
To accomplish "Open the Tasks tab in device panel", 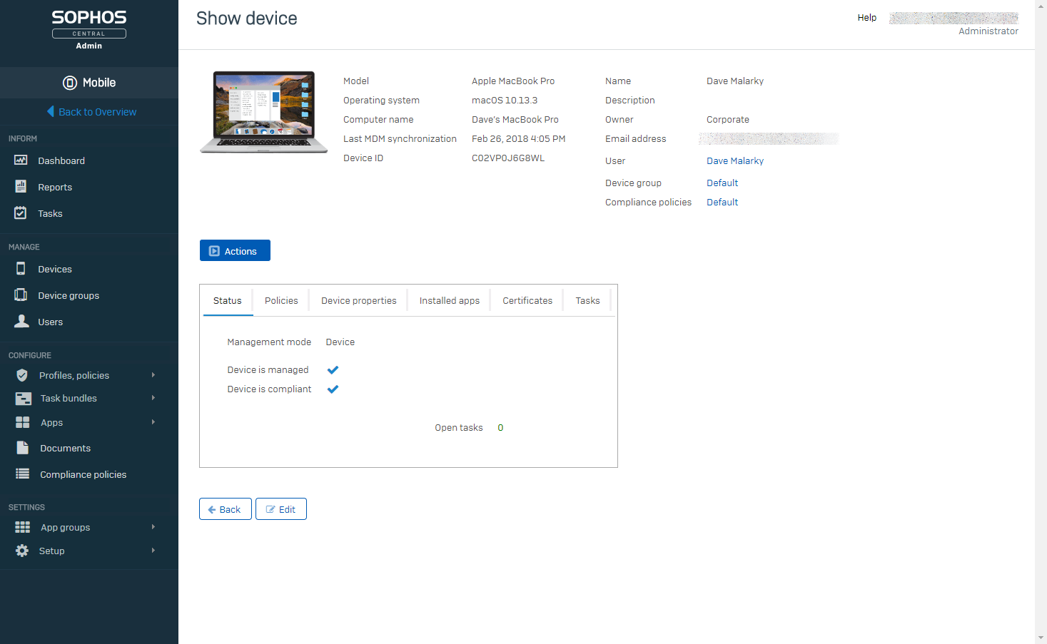I will (587, 300).
